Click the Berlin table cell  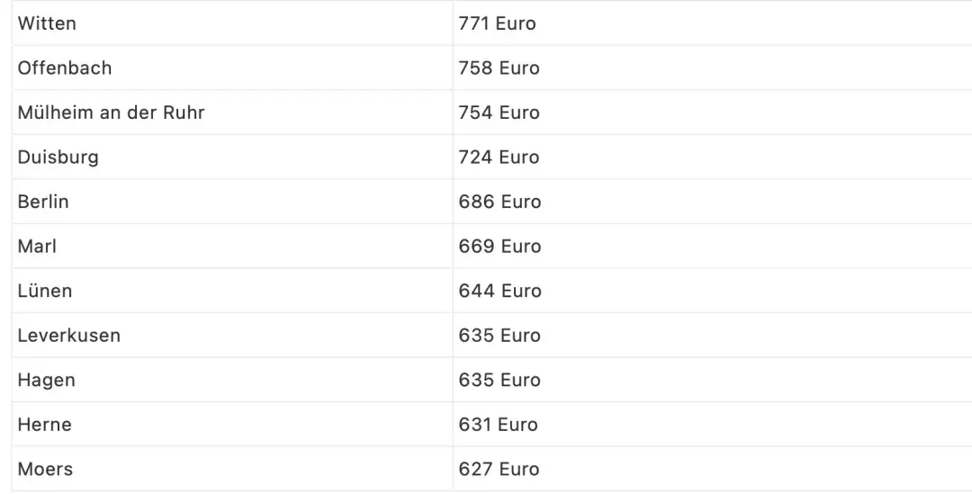tap(43, 202)
